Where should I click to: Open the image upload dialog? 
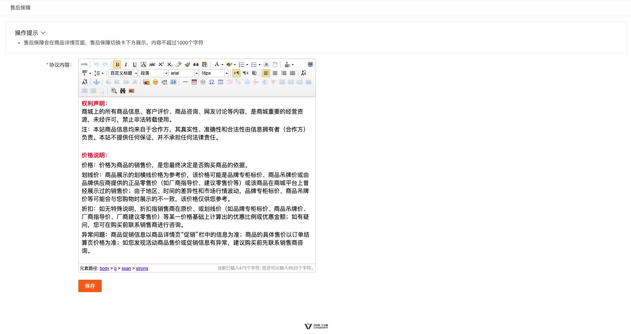pyautogui.click(x=146, y=82)
